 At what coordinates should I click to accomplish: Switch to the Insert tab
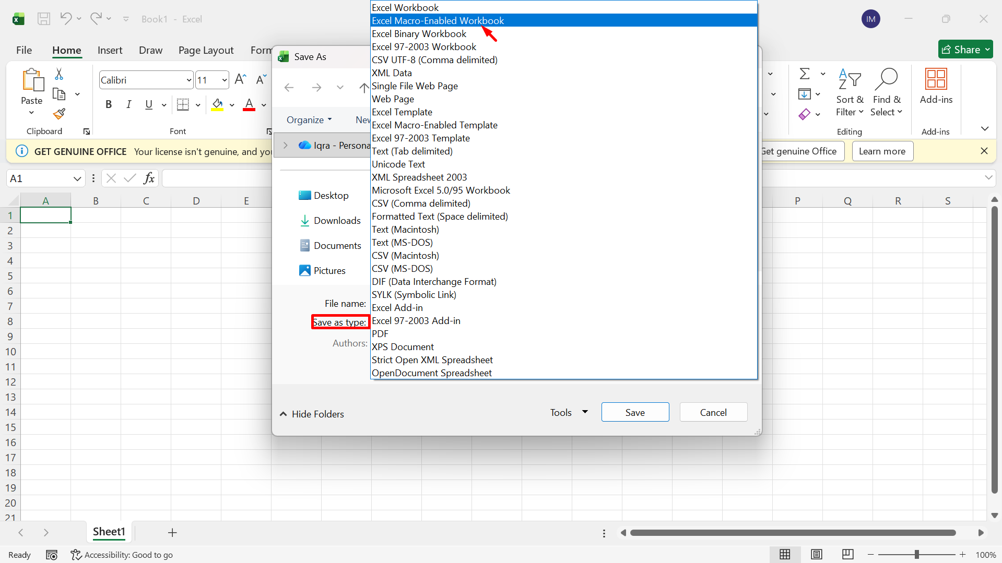(110, 50)
